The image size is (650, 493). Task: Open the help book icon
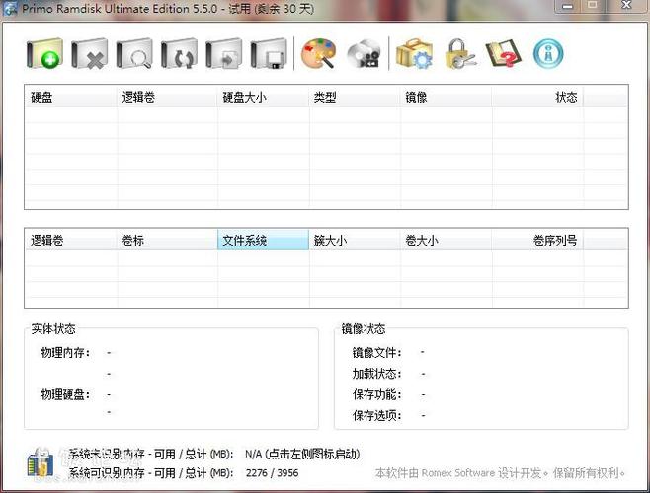(x=504, y=54)
